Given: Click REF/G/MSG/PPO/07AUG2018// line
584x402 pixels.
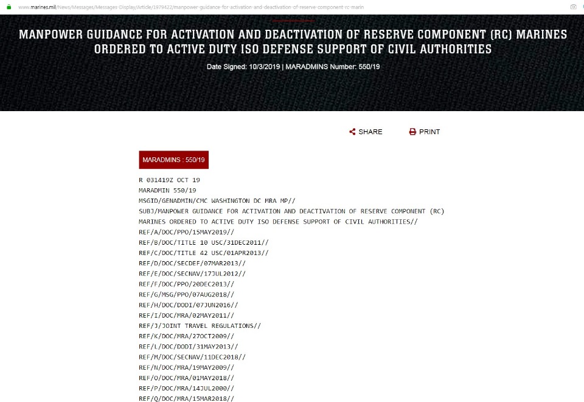Looking at the screenshot, I should (x=187, y=295).
